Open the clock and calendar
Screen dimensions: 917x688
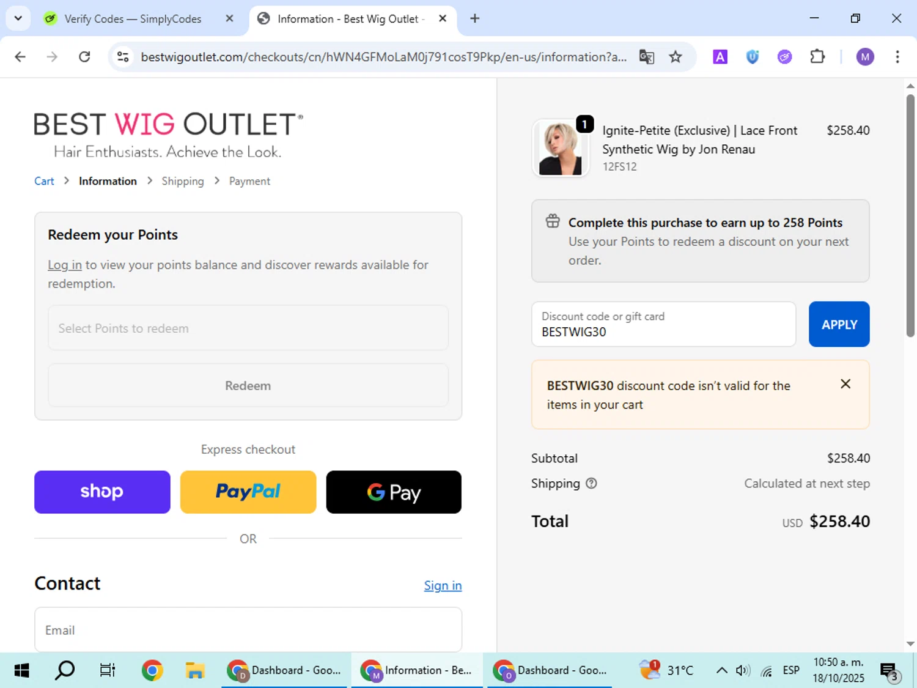[x=838, y=670]
